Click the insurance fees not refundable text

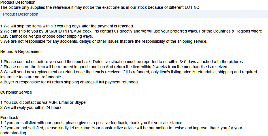pos(31,77)
